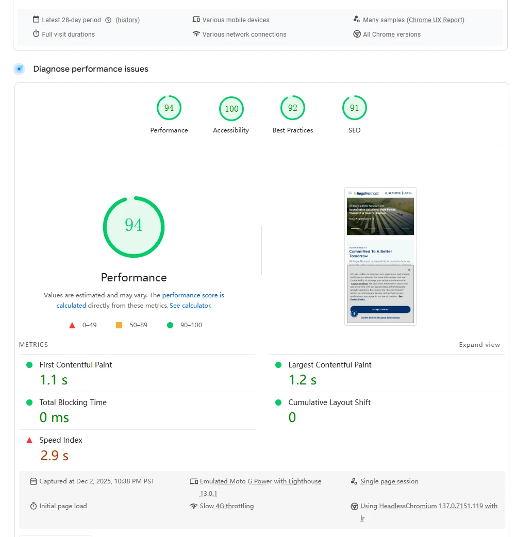Click the calendar icon beside Latest 28-day period
The image size is (516, 537).
(x=36, y=19)
